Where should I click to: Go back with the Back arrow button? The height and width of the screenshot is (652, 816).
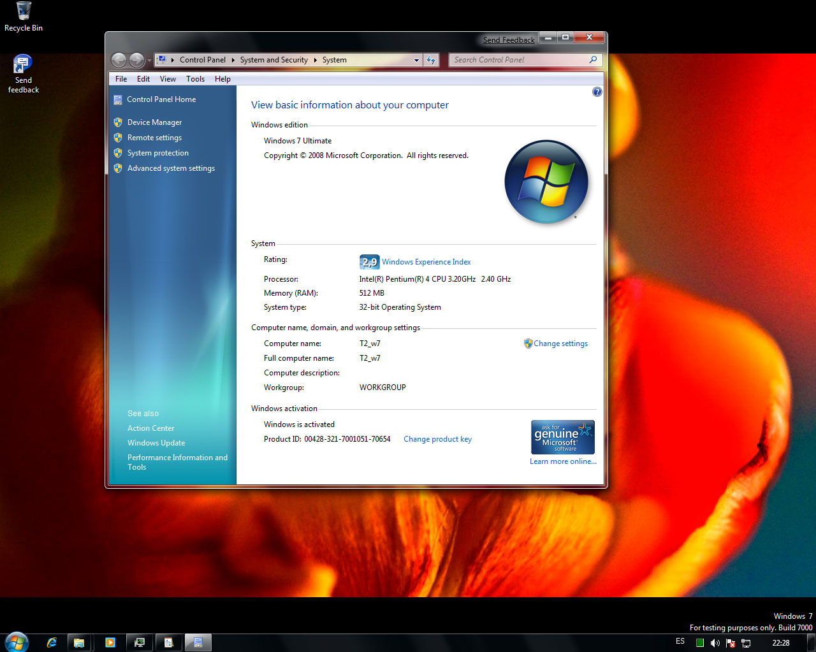[x=119, y=60]
